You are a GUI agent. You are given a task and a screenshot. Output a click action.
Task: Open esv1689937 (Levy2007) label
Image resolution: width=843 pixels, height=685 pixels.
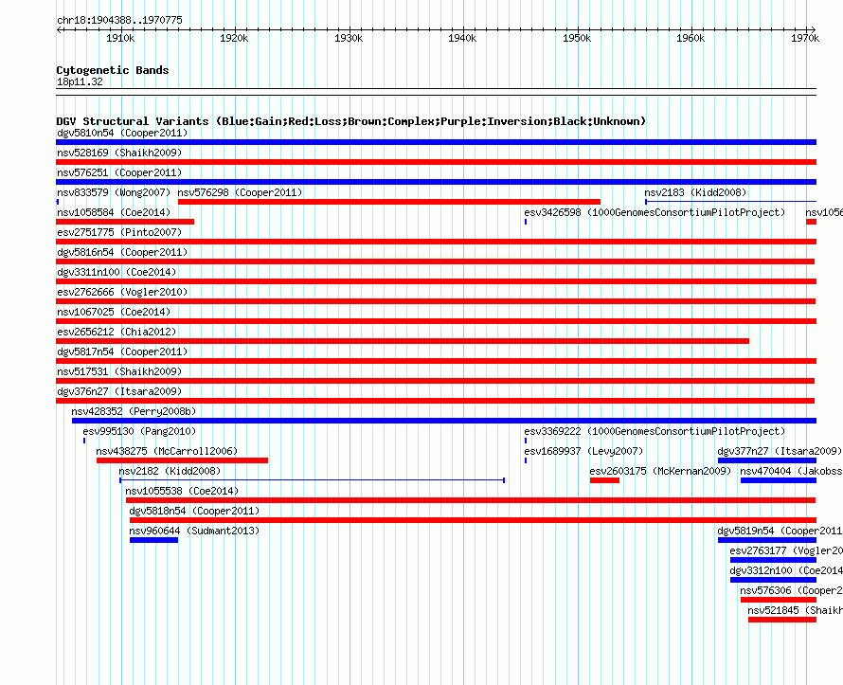pyautogui.click(x=583, y=451)
